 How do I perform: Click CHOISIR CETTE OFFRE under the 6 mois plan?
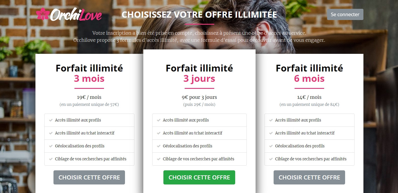coord(309,177)
